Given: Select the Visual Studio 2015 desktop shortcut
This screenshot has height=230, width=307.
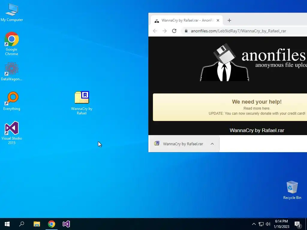Looking at the screenshot, I should click(x=12, y=133).
